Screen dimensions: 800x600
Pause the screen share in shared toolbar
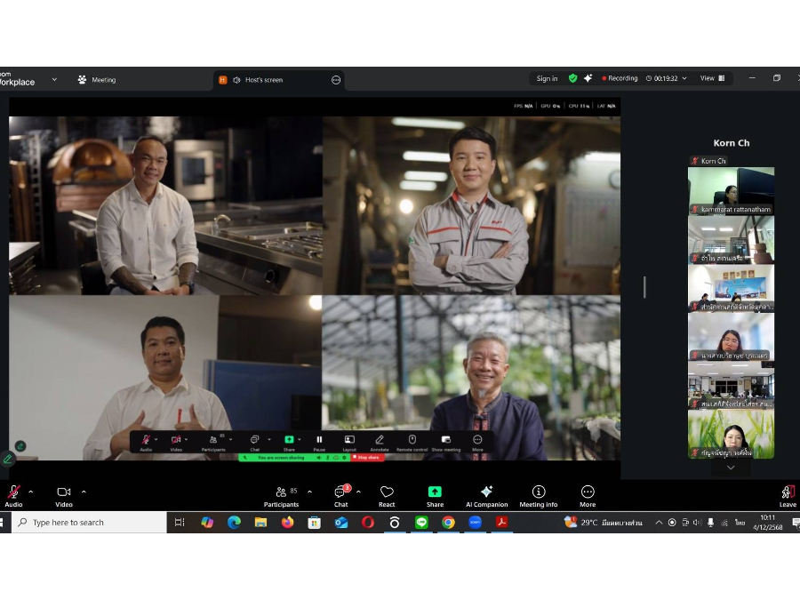(319, 442)
